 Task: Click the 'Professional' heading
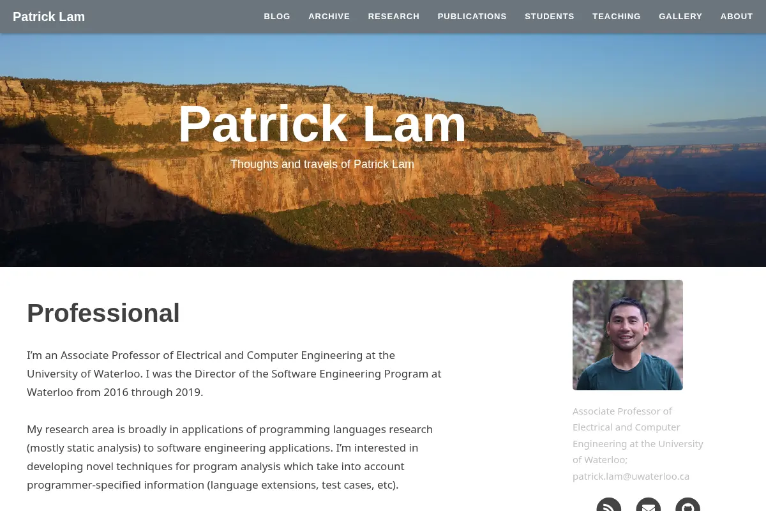(103, 313)
